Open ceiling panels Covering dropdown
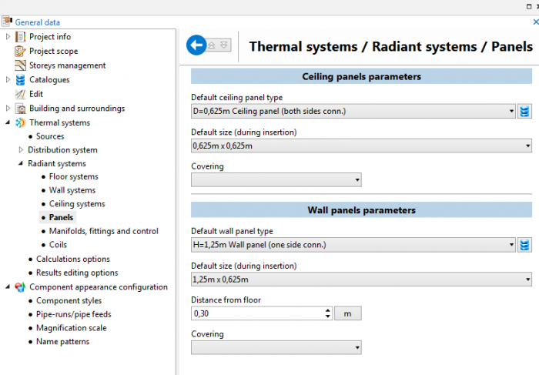This screenshot has height=375, width=539. point(357,180)
